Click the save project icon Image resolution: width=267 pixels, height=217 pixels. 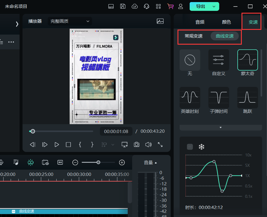click(x=123, y=6)
